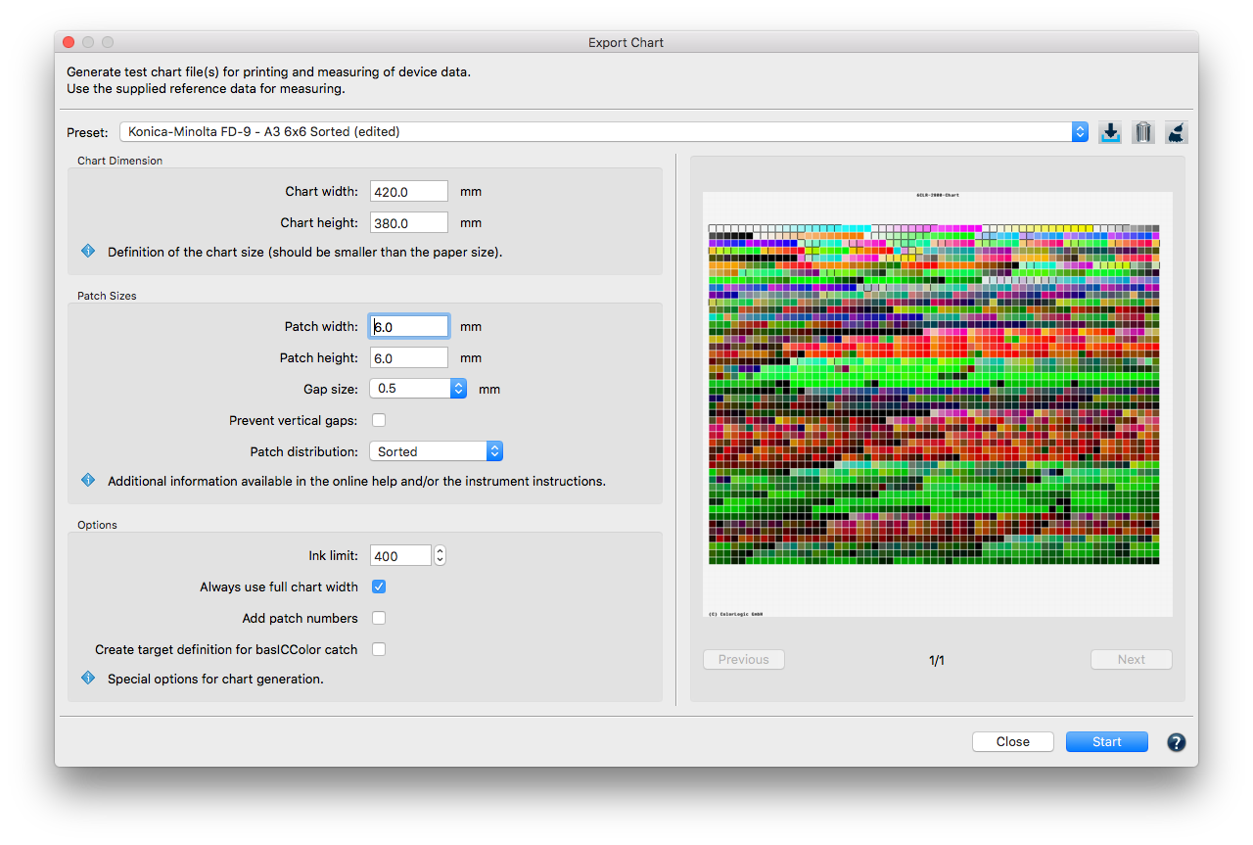This screenshot has height=845, width=1253.
Task: Click the Patch height input field
Action: pos(409,358)
